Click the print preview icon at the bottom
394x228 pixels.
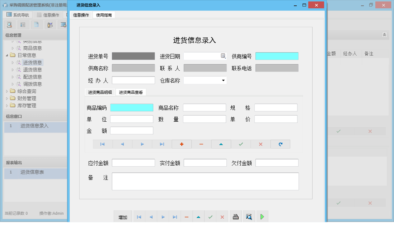click(249, 216)
